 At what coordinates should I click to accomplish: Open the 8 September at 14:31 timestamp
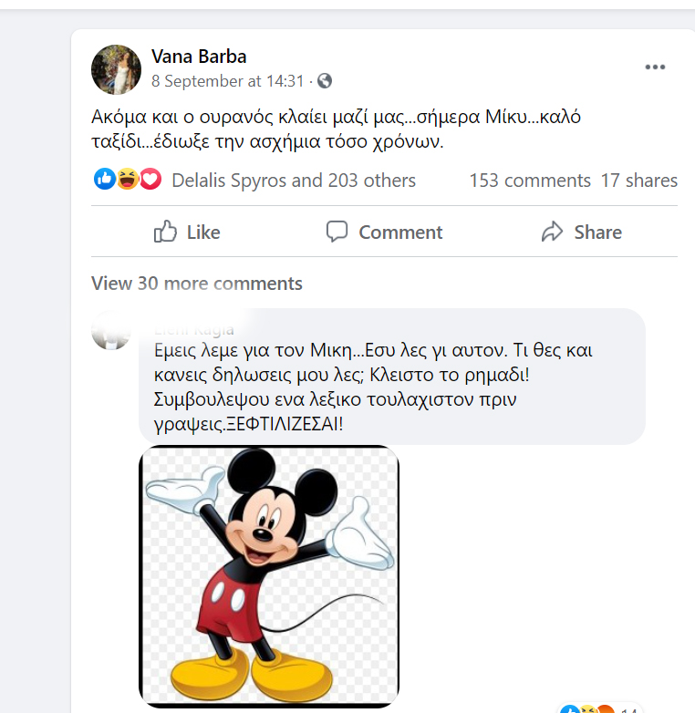(x=227, y=81)
